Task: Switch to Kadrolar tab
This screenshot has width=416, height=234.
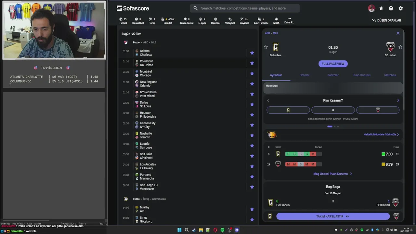Action: coord(333,75)
